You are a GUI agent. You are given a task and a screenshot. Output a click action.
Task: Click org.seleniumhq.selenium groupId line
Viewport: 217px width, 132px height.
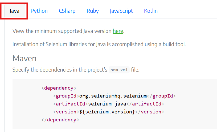[114, 96]
